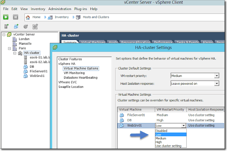Click the Home house icon
Screen dimensions: 227x151
pos(28,17)
